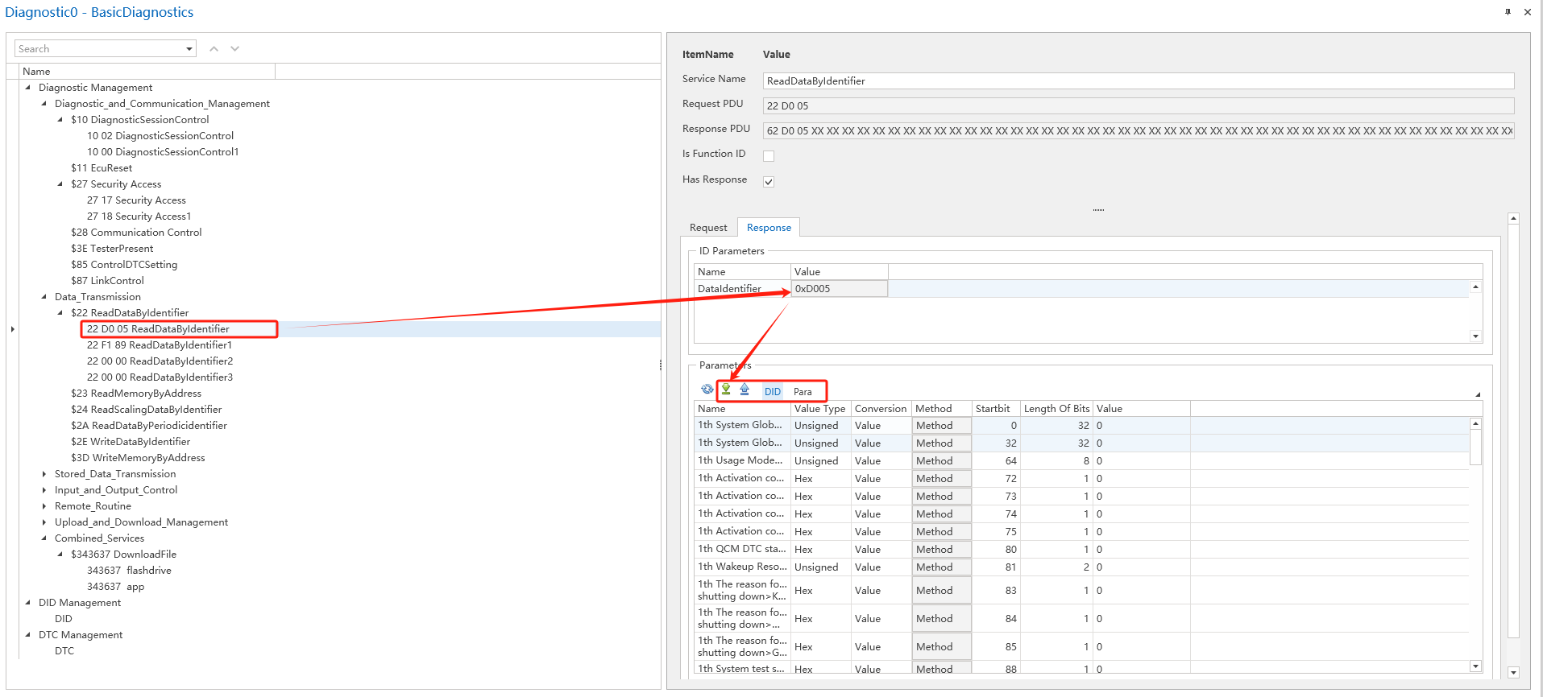Toggle the Is Function ID checkbox
This screenshot has width=1543, height=697.
(x=769, y=156)
